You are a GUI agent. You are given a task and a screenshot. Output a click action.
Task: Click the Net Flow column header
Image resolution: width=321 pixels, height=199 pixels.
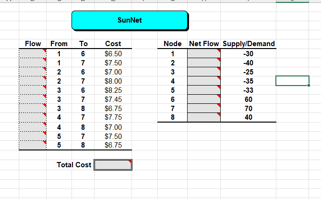pyautogui.click(x=204, y=44)
